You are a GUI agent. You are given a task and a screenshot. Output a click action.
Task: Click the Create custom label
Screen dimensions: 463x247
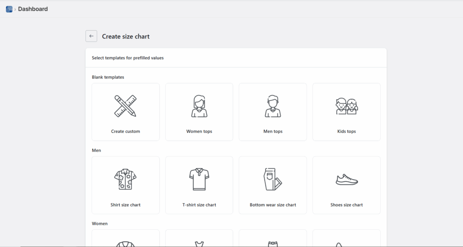tap(126, 132)
